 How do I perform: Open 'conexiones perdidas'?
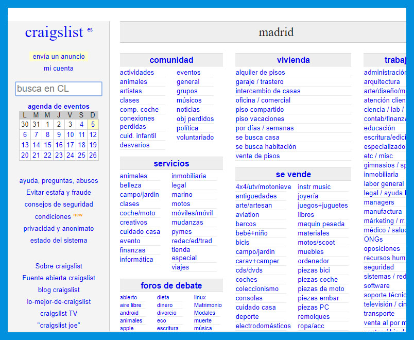point(137,122)
